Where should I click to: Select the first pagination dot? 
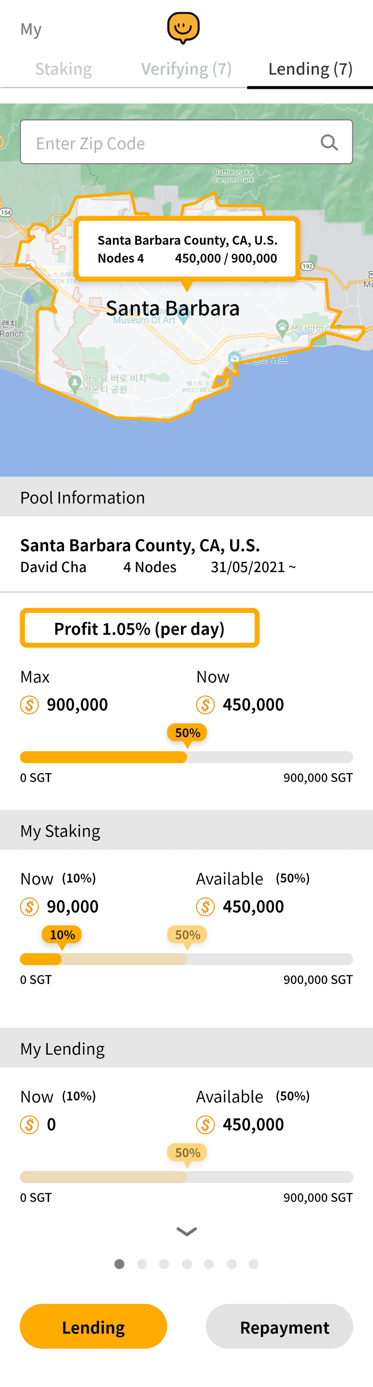[x=119, y=1264]
